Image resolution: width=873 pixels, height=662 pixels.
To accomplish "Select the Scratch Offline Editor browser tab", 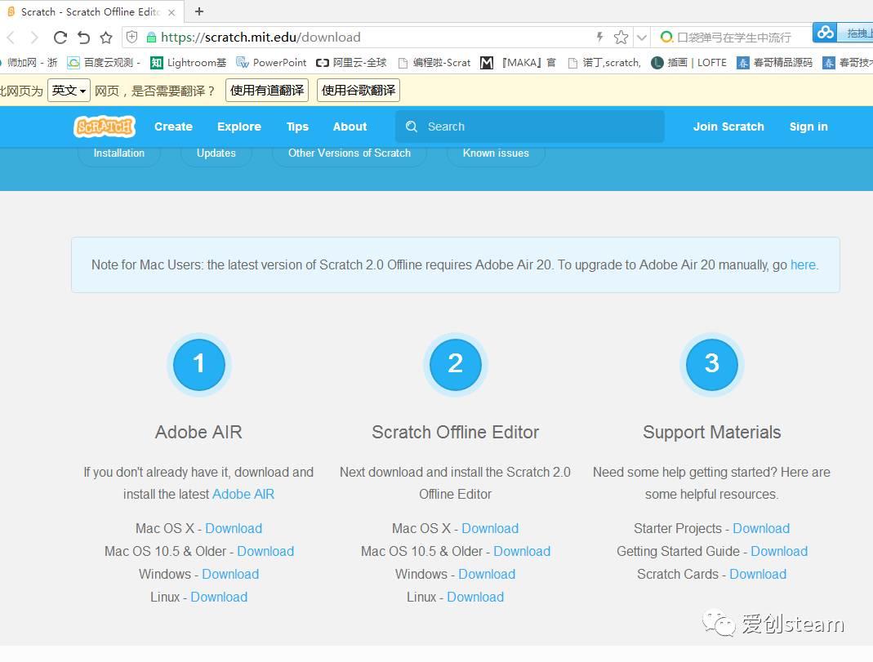I will click(x=91, y=11).
